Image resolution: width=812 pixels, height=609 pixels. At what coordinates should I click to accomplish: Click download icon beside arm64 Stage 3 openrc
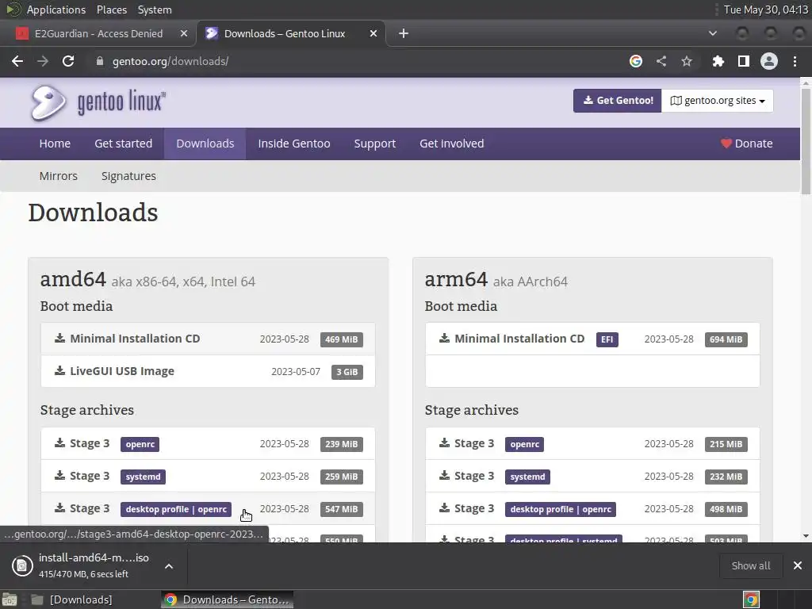[x=444, y=443]
